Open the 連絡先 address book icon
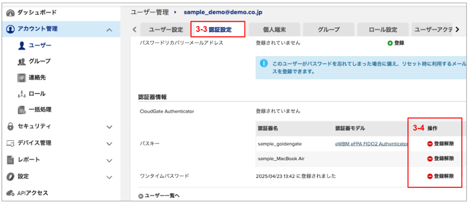 tap(22, 78)
